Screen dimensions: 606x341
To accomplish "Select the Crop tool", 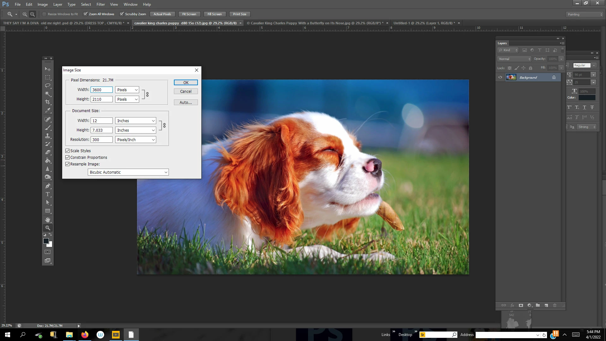I will pyautogui.click(x=48, y=102).
